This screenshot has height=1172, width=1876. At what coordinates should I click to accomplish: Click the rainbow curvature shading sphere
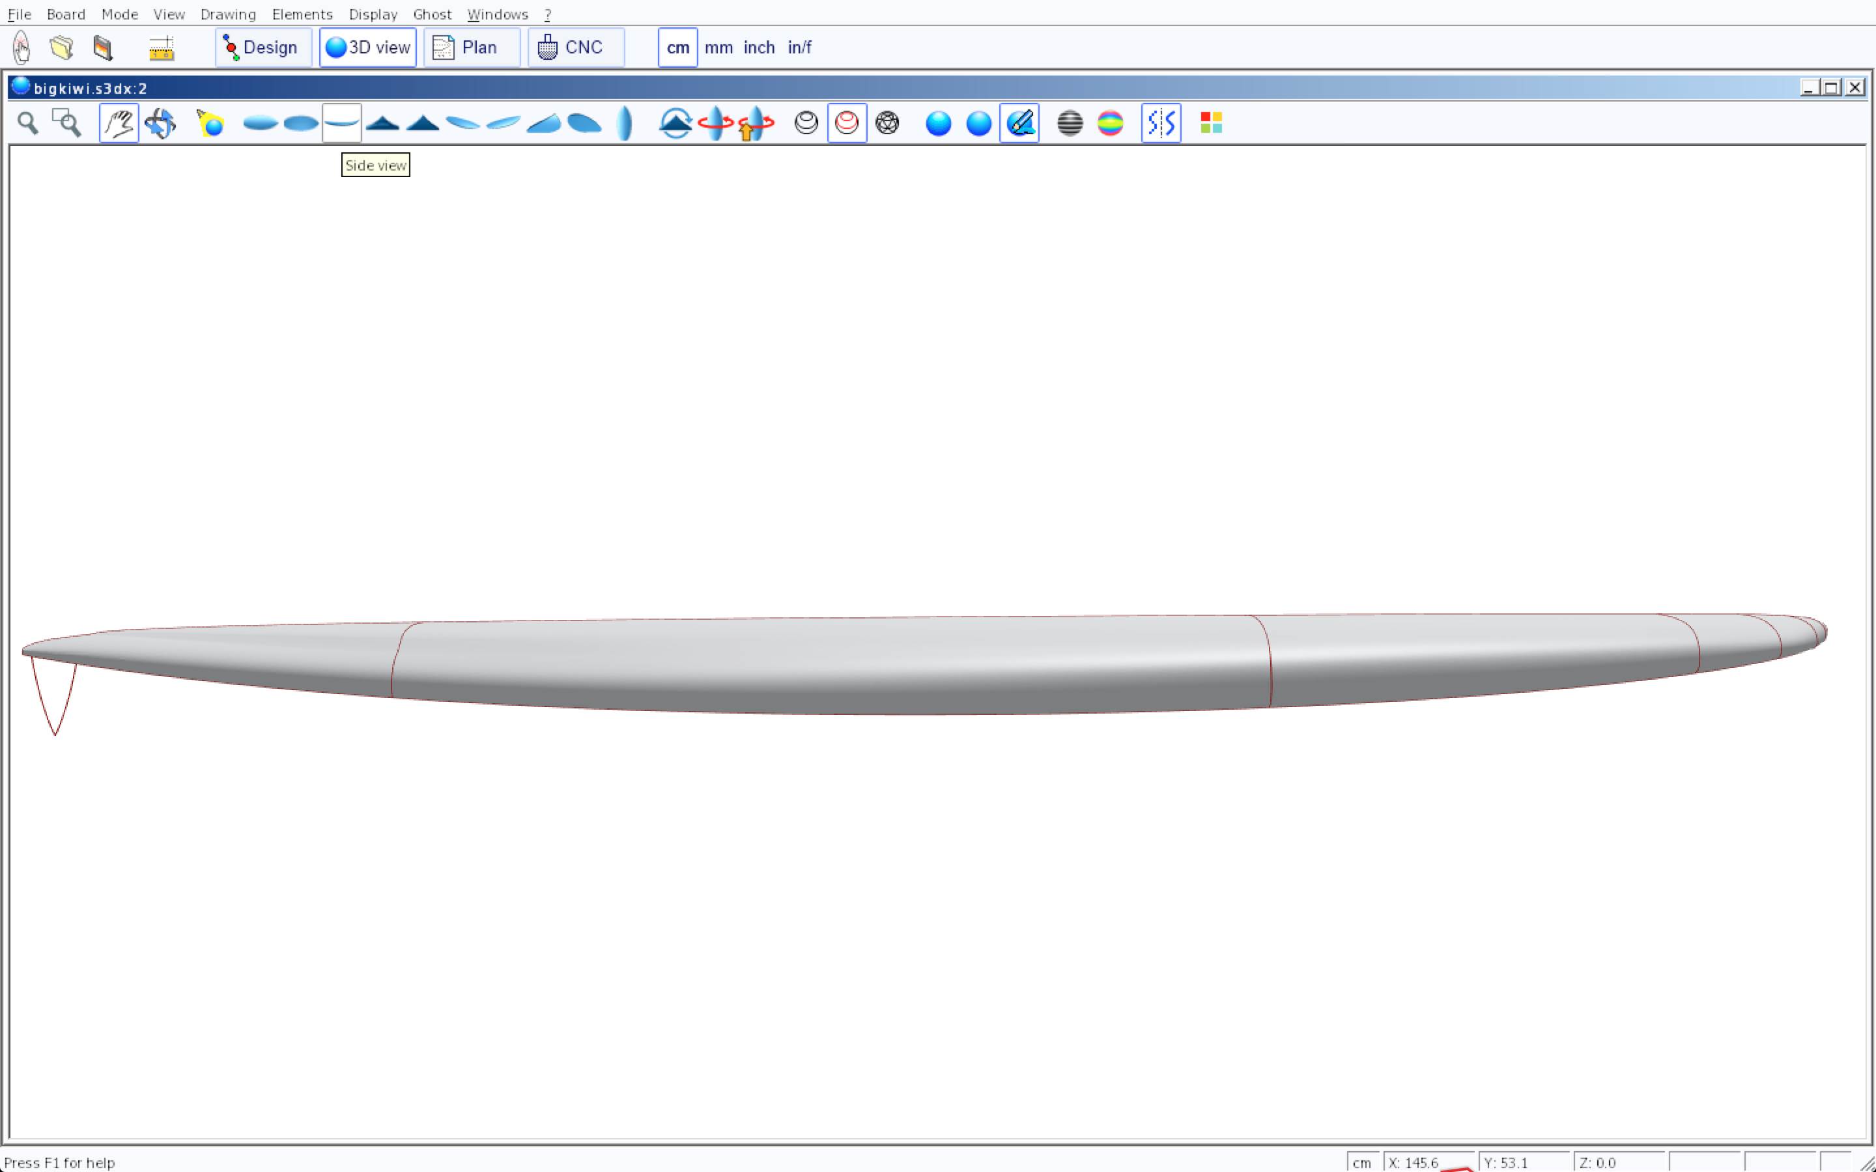(1110, 123)
